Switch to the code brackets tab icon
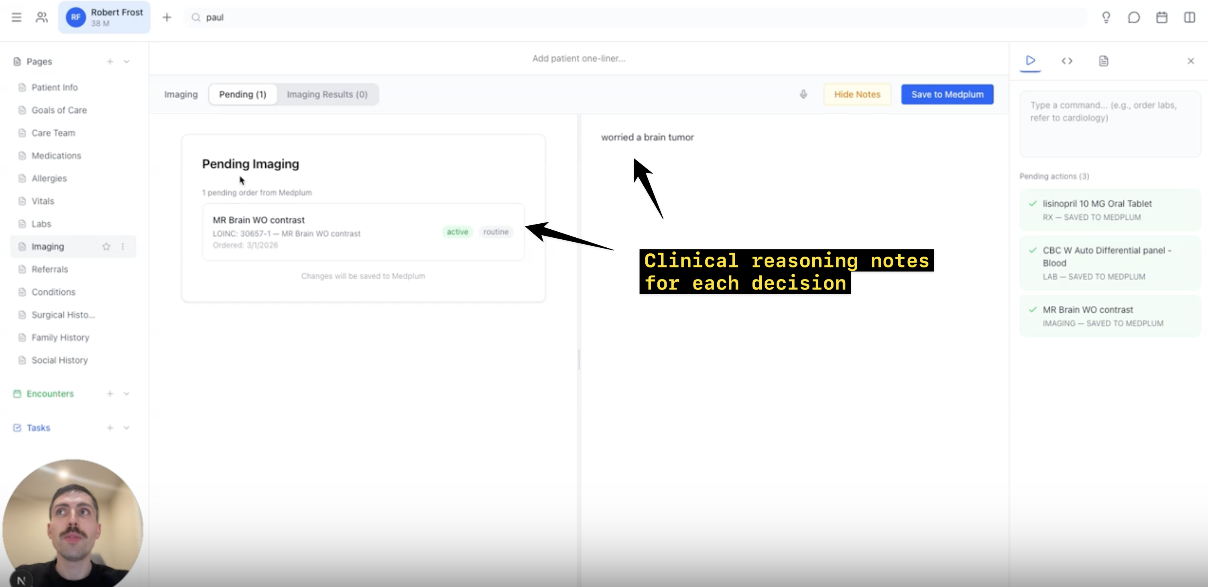This screenshot has width=1208, height=587. 1067,61
